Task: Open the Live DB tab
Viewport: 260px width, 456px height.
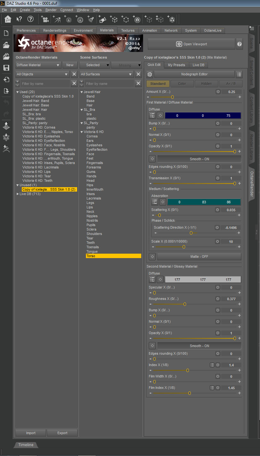Action: [198, 65]
